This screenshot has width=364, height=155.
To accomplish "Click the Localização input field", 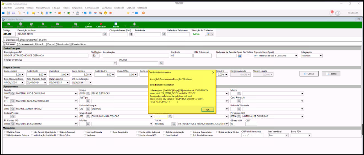I will pos(136,56).
